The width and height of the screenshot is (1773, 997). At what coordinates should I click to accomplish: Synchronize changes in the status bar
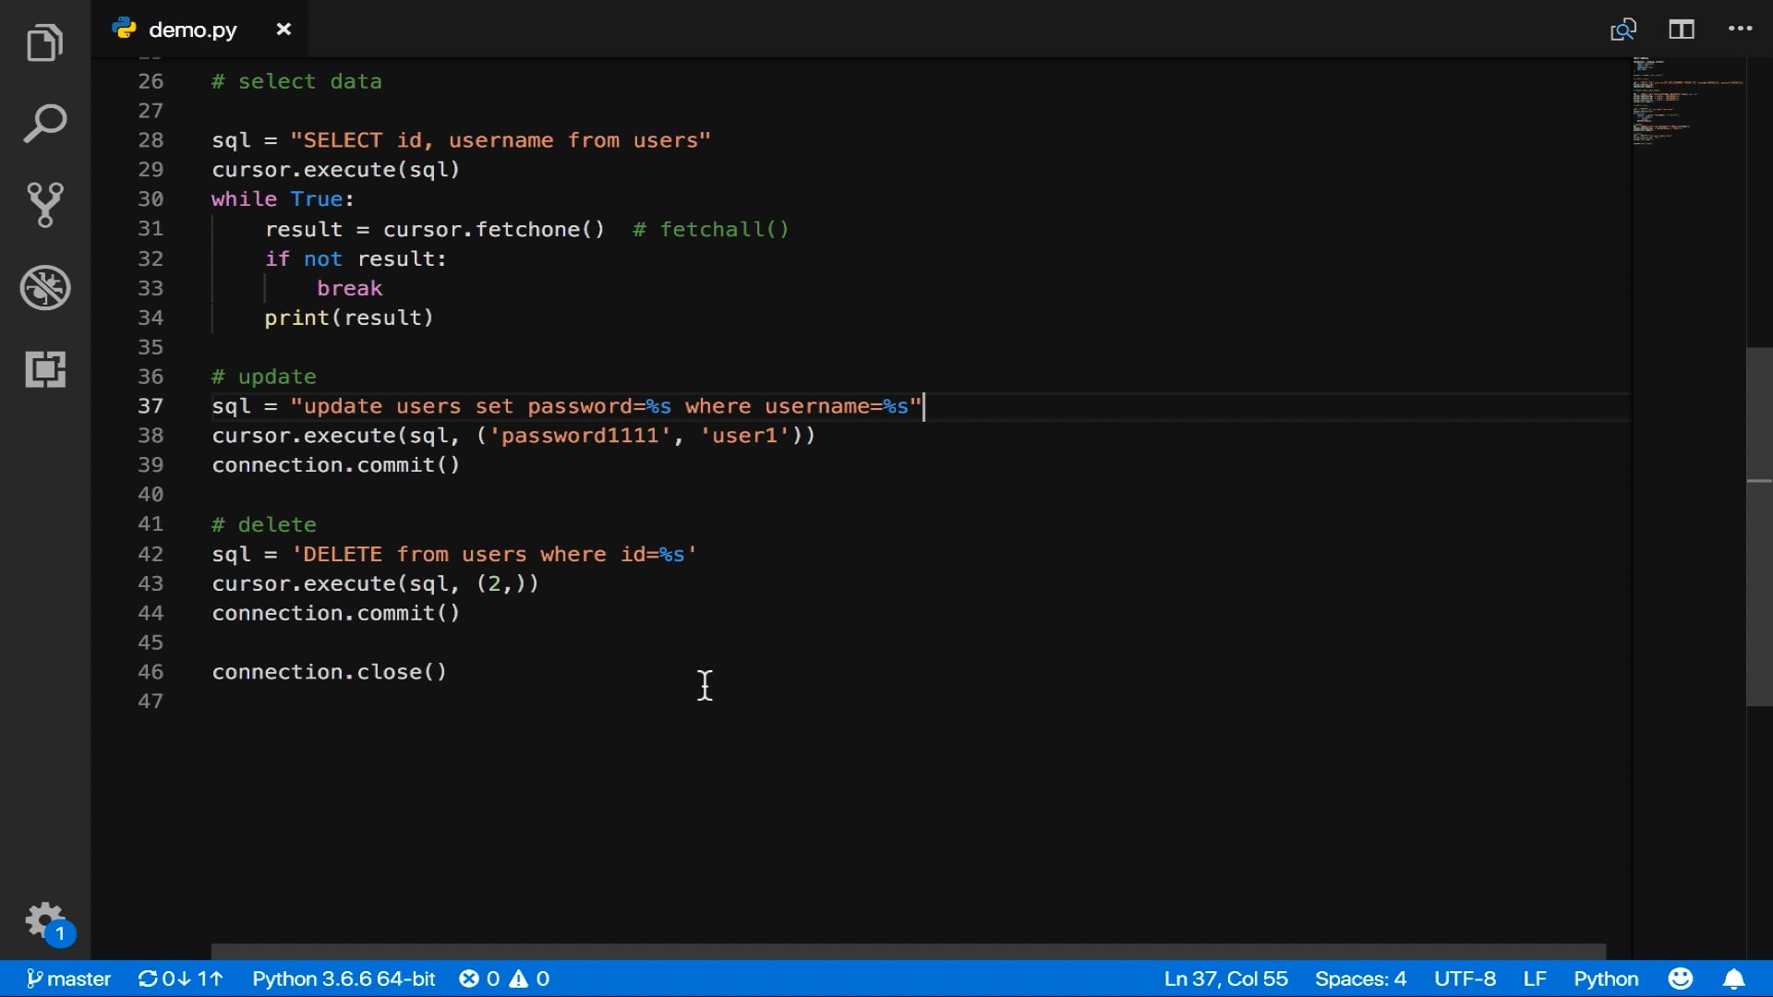tap(181, 979)
